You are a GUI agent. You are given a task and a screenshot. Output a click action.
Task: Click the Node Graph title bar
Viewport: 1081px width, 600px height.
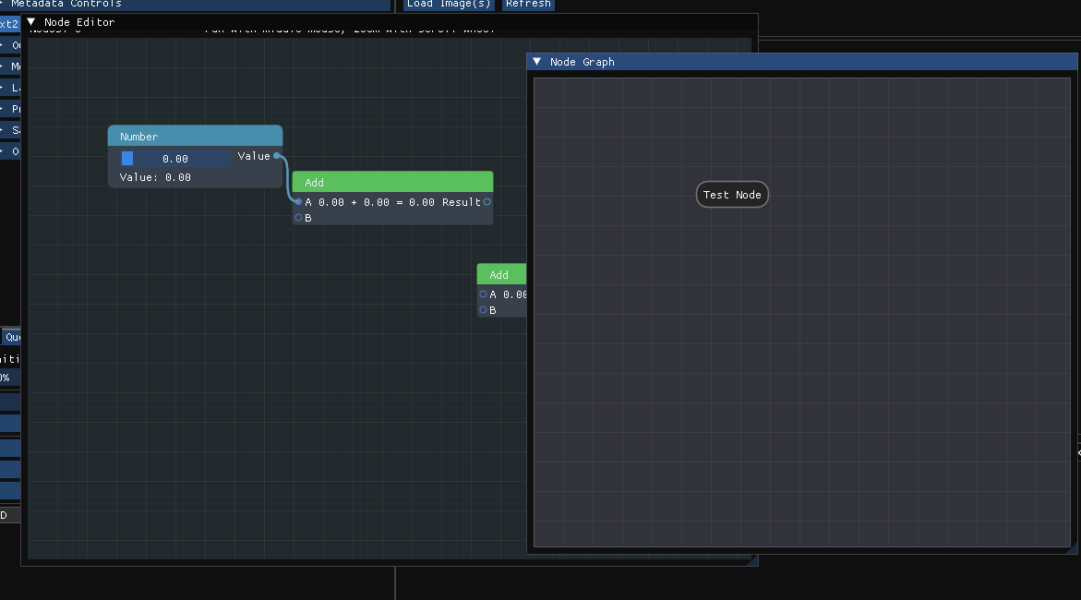(802, 61)
